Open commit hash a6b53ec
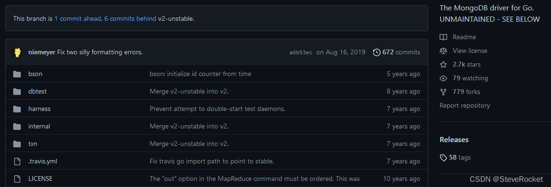 (301, 52)
